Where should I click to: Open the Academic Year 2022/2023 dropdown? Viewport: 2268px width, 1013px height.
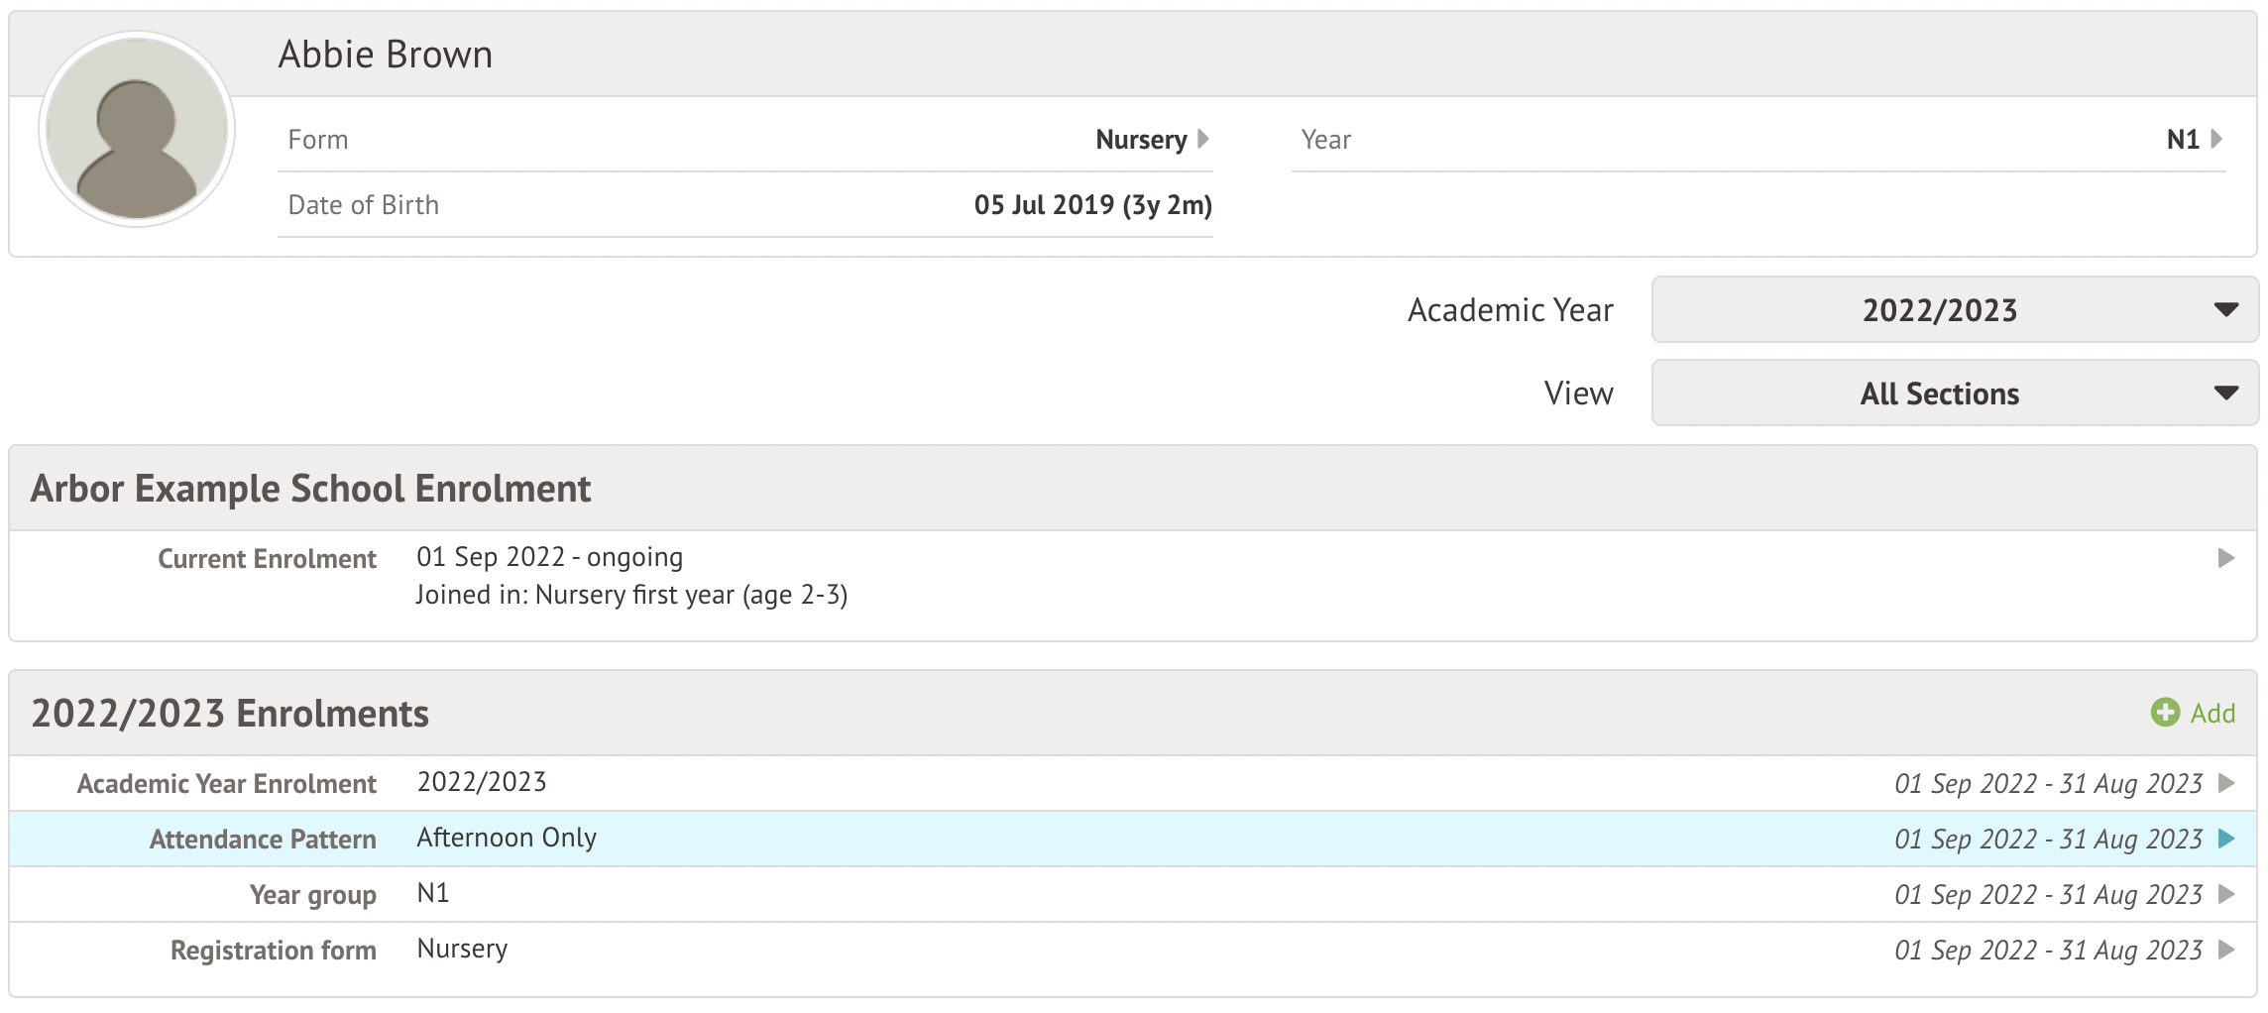(1954, 310)
